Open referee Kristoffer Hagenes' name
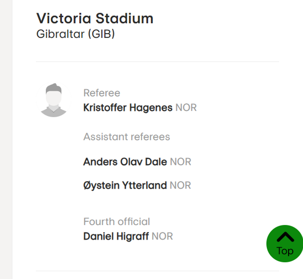Viewport: 303px width, 279px height. coord(128,108)
